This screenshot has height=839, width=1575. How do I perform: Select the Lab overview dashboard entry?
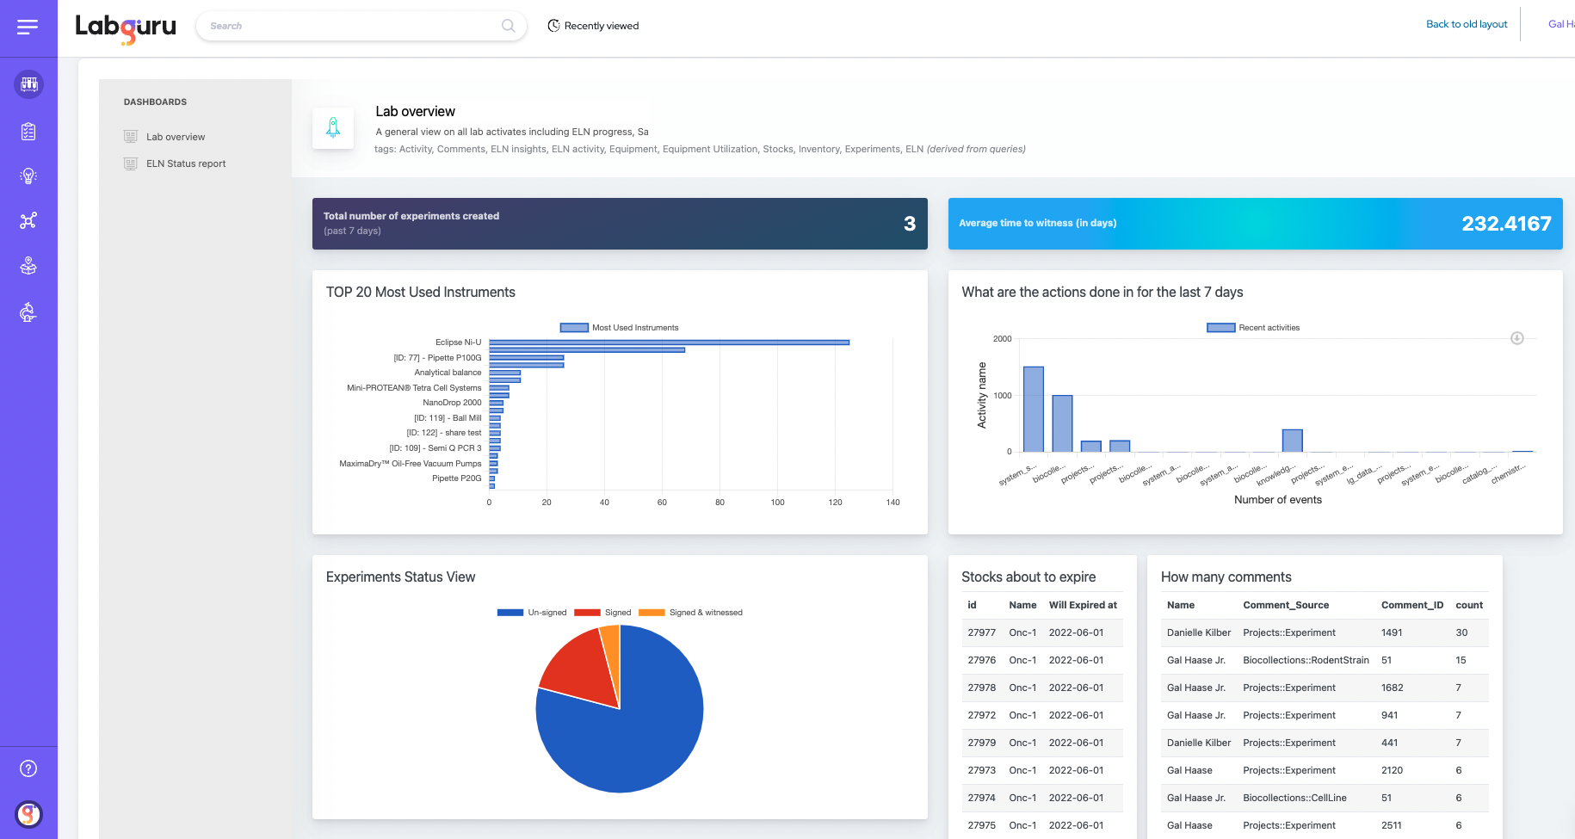(175, 136)
